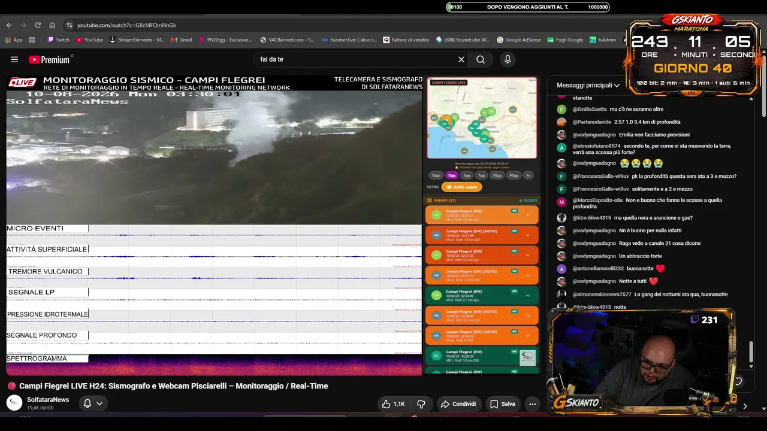The width and height of the screenshot is (767, 431).
Task: Sort events using the RECENTI control
Action: [528, 201]
